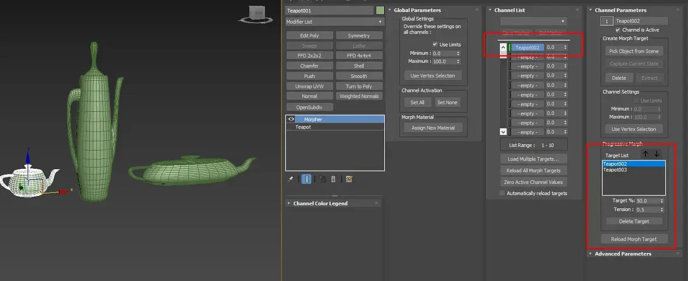Toggle the Channel is Active checkbox
The image size is (688, 281).
point(618,30)
